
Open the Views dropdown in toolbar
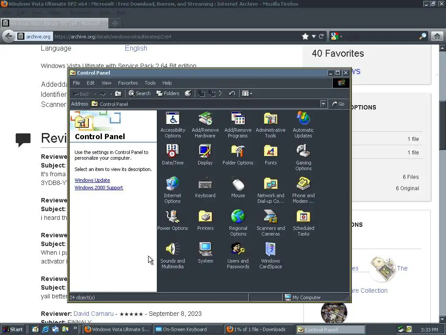[247, 93]
